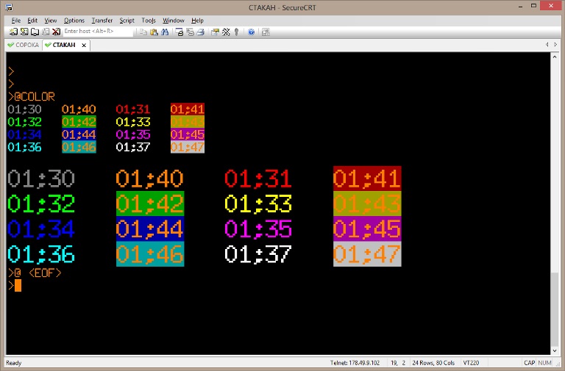Switch to the СОРОКА session tab

pos(22,45)
